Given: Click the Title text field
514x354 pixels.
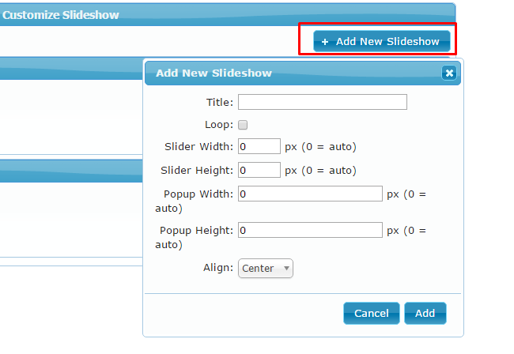Looking at the screenshot, I should point(322,102).
